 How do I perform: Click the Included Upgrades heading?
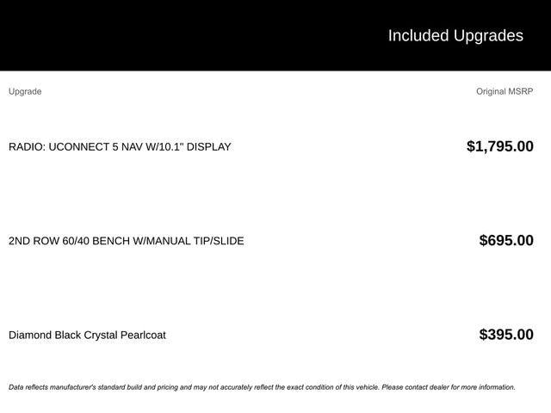(x=455, y=35)
